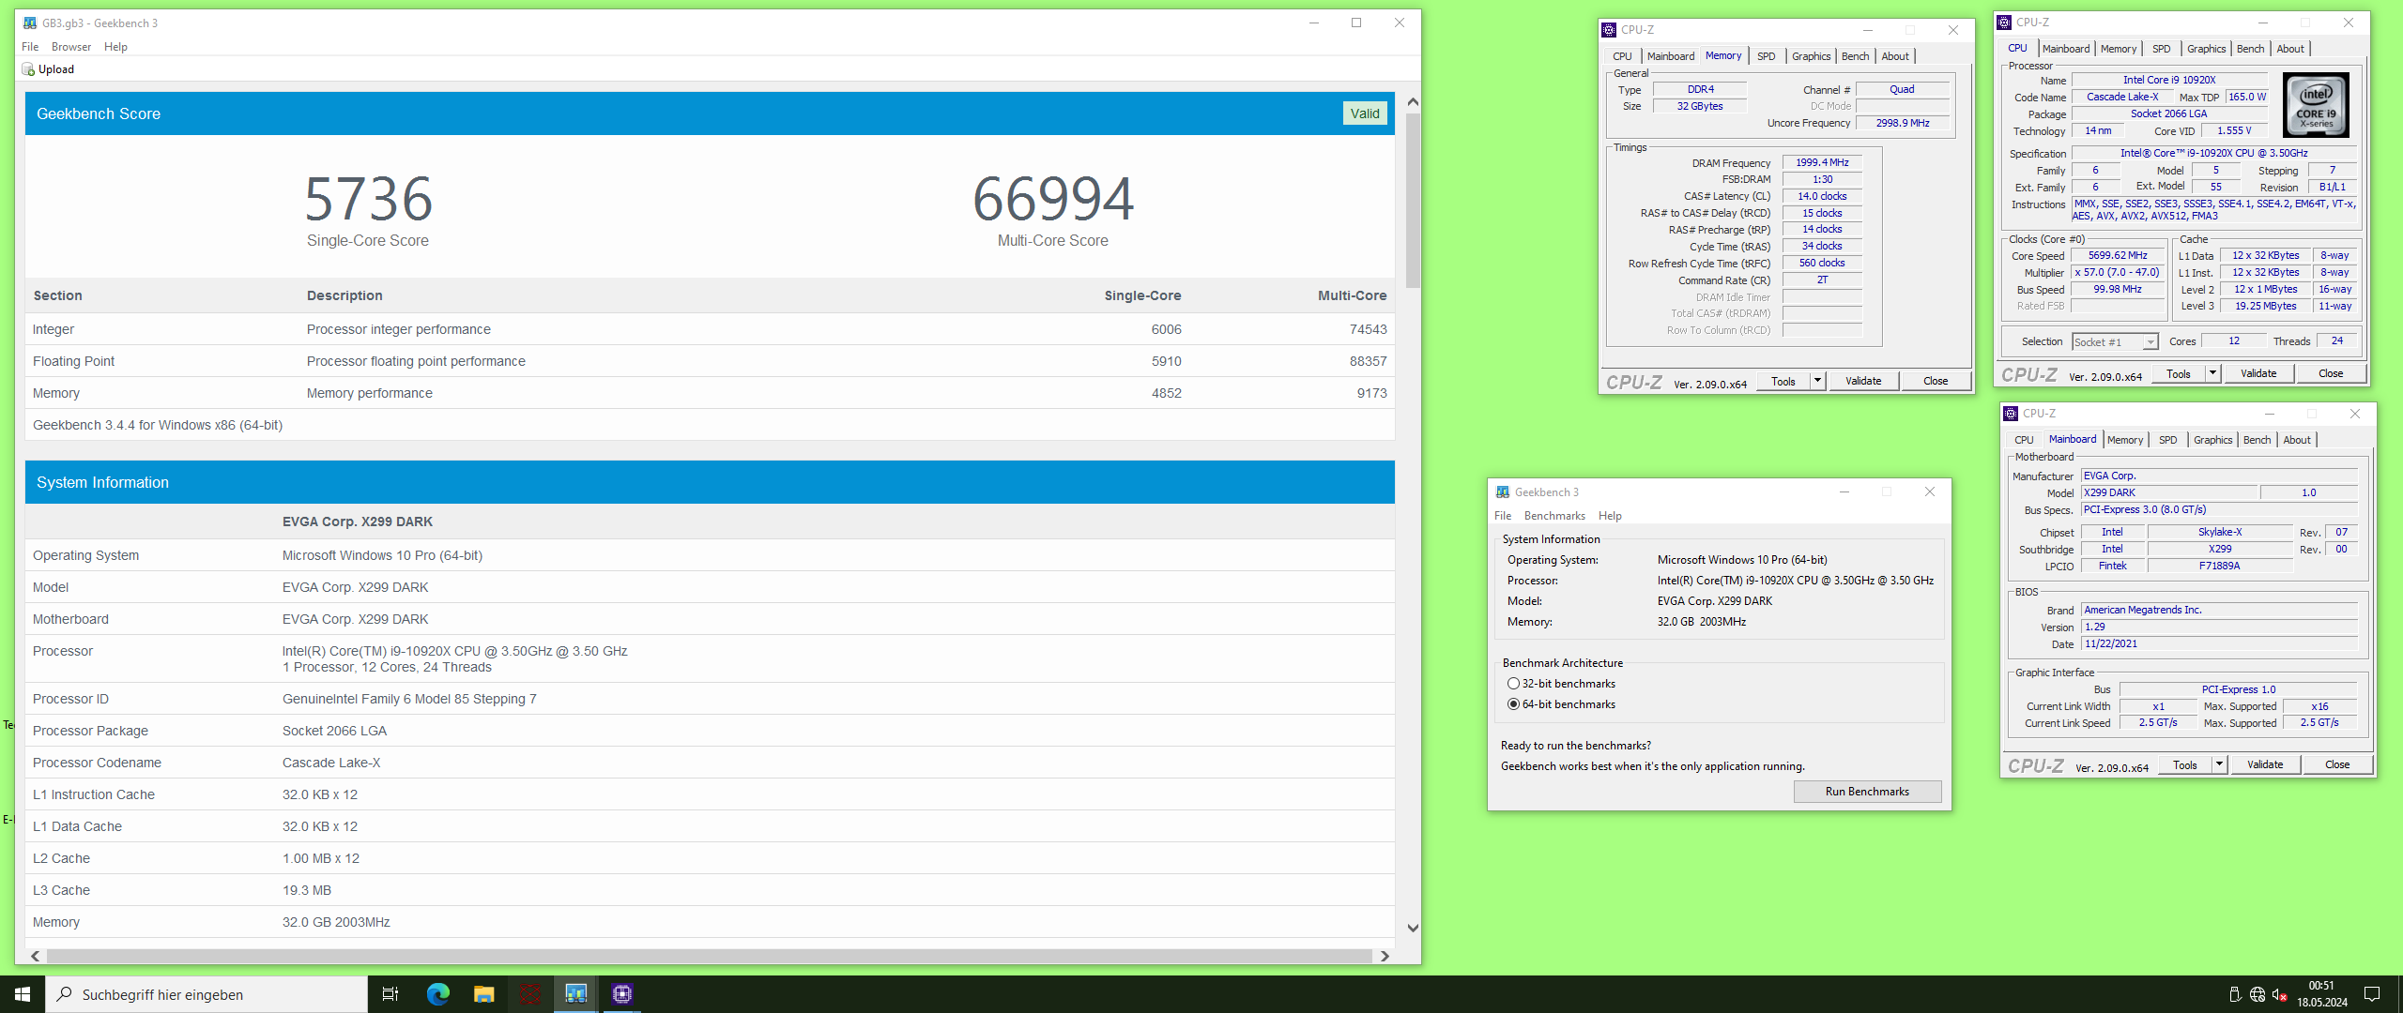Click the Mainboard Model X299 DARK field
Image resolution: width=2403 pixels, height=1013 pixels.
point(2169,492)
